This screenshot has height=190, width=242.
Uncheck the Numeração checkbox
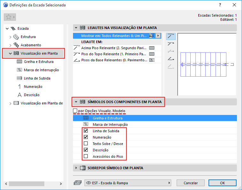tap(86, 137)
